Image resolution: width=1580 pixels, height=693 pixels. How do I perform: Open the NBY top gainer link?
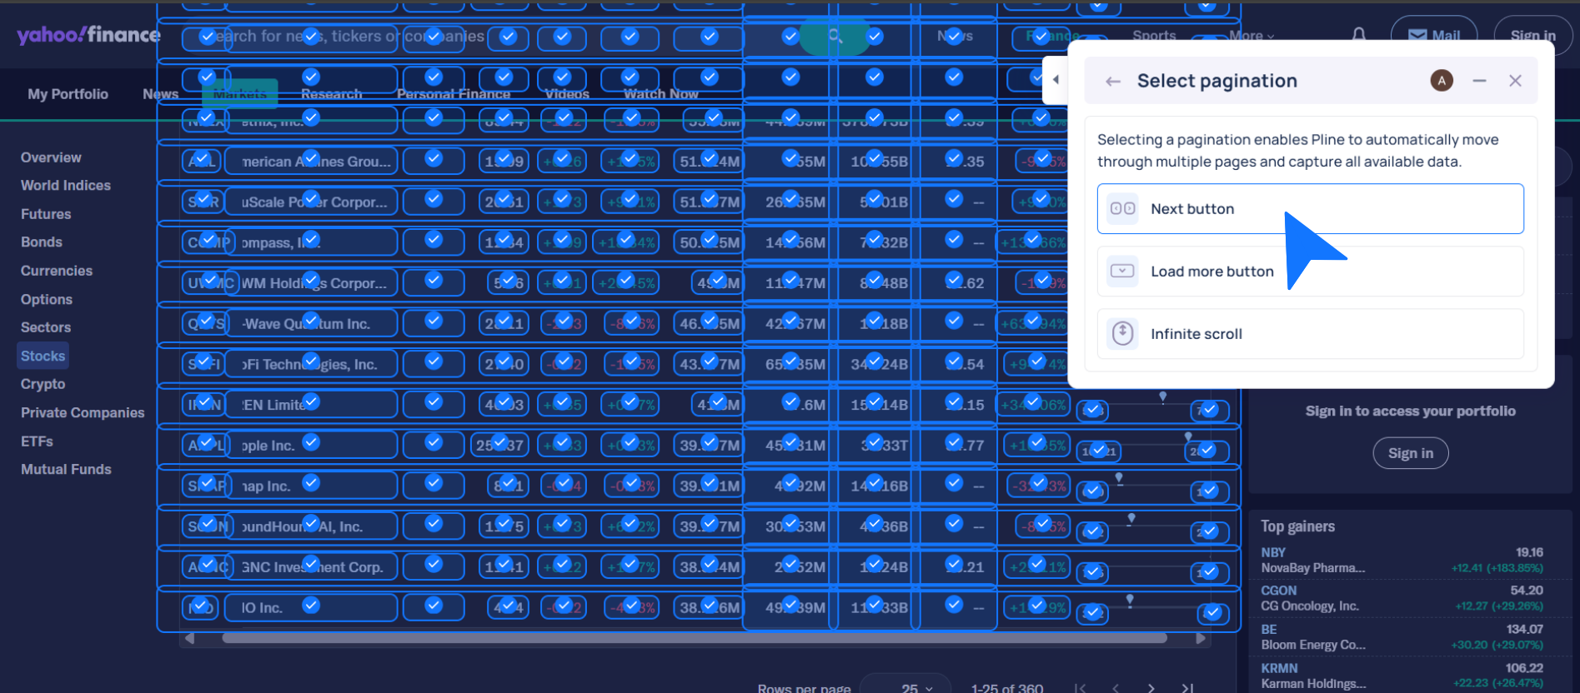coord(1272,552)
